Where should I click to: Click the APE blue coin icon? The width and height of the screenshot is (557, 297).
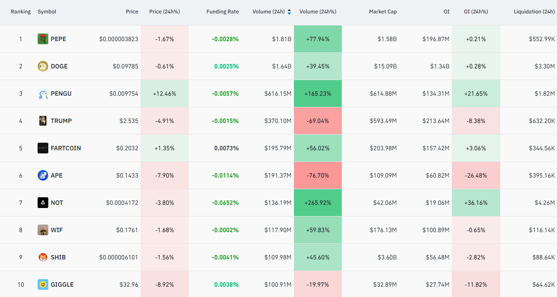coord(43,175)
